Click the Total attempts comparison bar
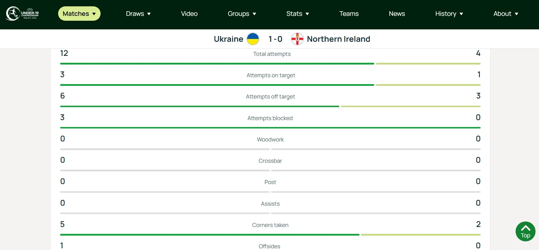Viewport: 539px width, 250px height. pyautogui.click(x=270, y=64)
